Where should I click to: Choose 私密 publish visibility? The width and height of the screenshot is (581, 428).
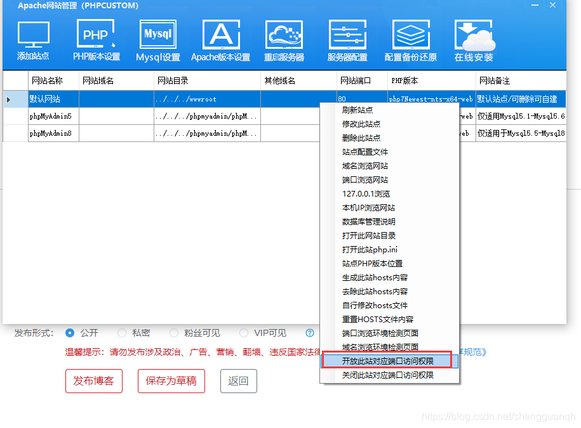click(121, 332)
